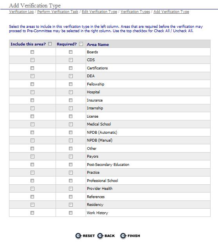Include the Medical School area

[32, 124]
